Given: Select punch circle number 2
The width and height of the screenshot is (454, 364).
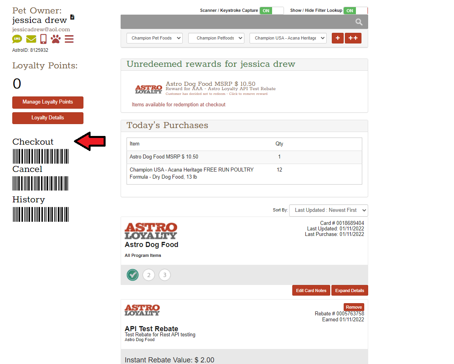Looking at the screenshot, I should pyautogui.click(x=149, y=275).
